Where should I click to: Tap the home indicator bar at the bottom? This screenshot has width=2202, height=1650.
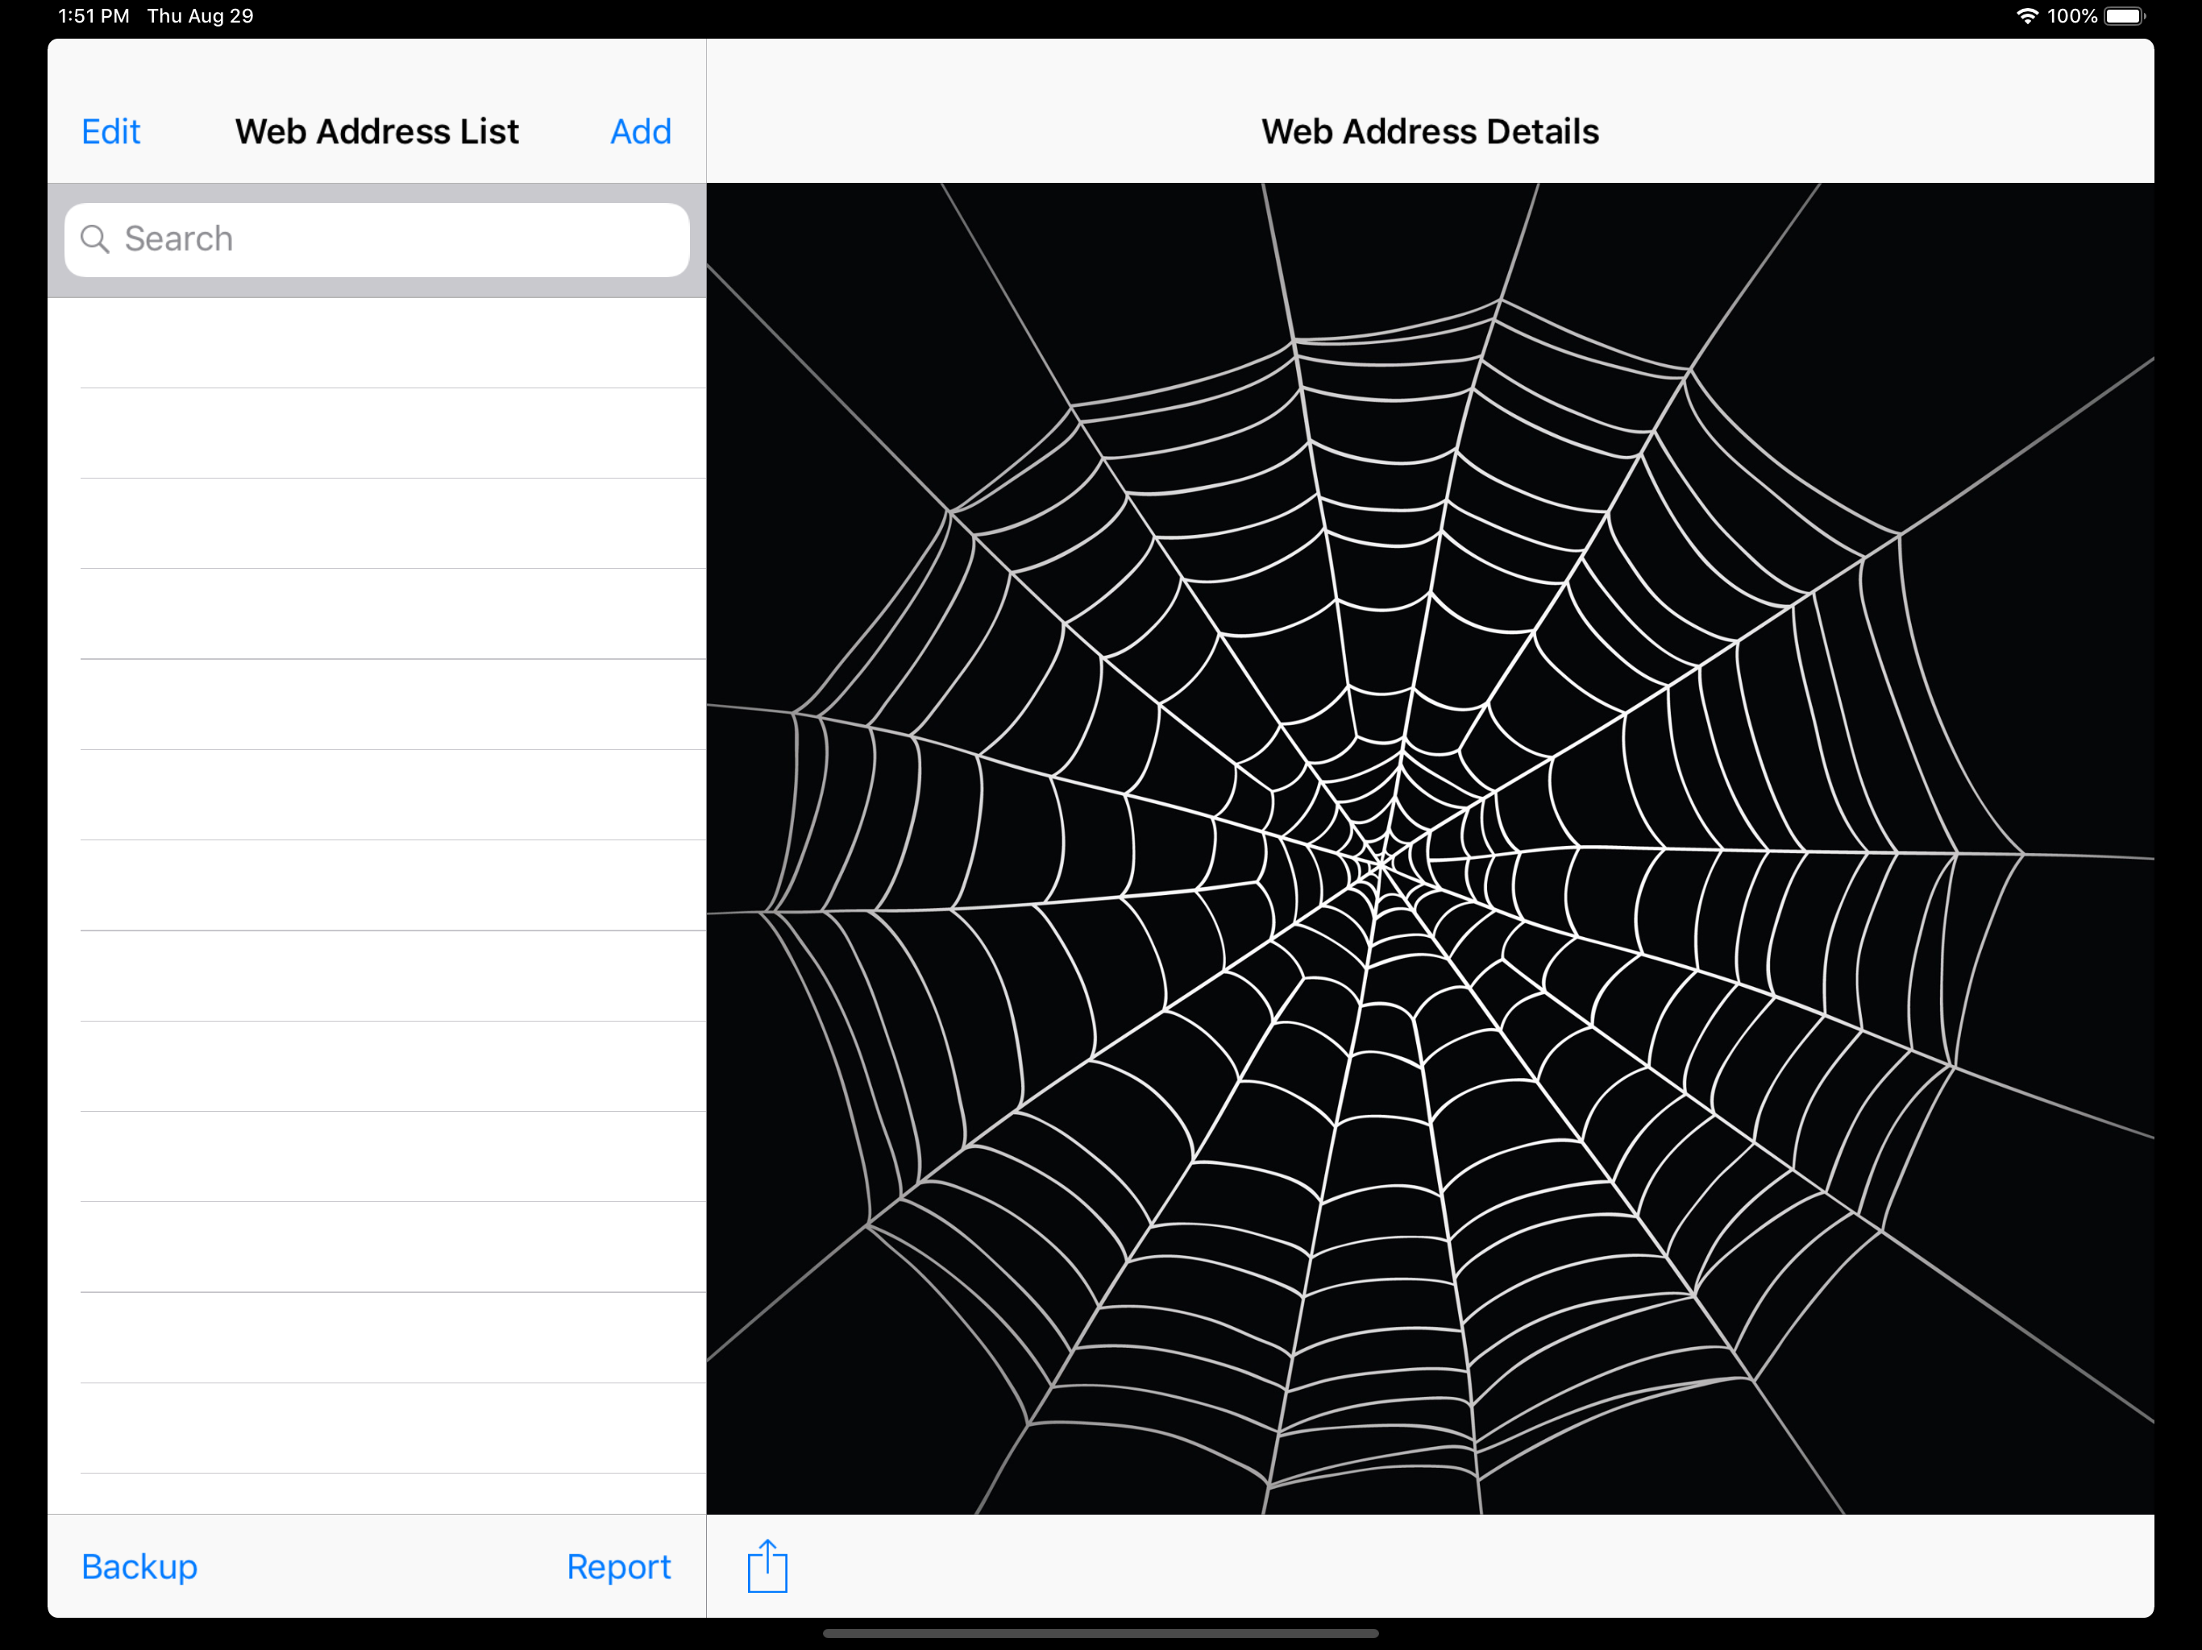click(x=1100, y=1633)
